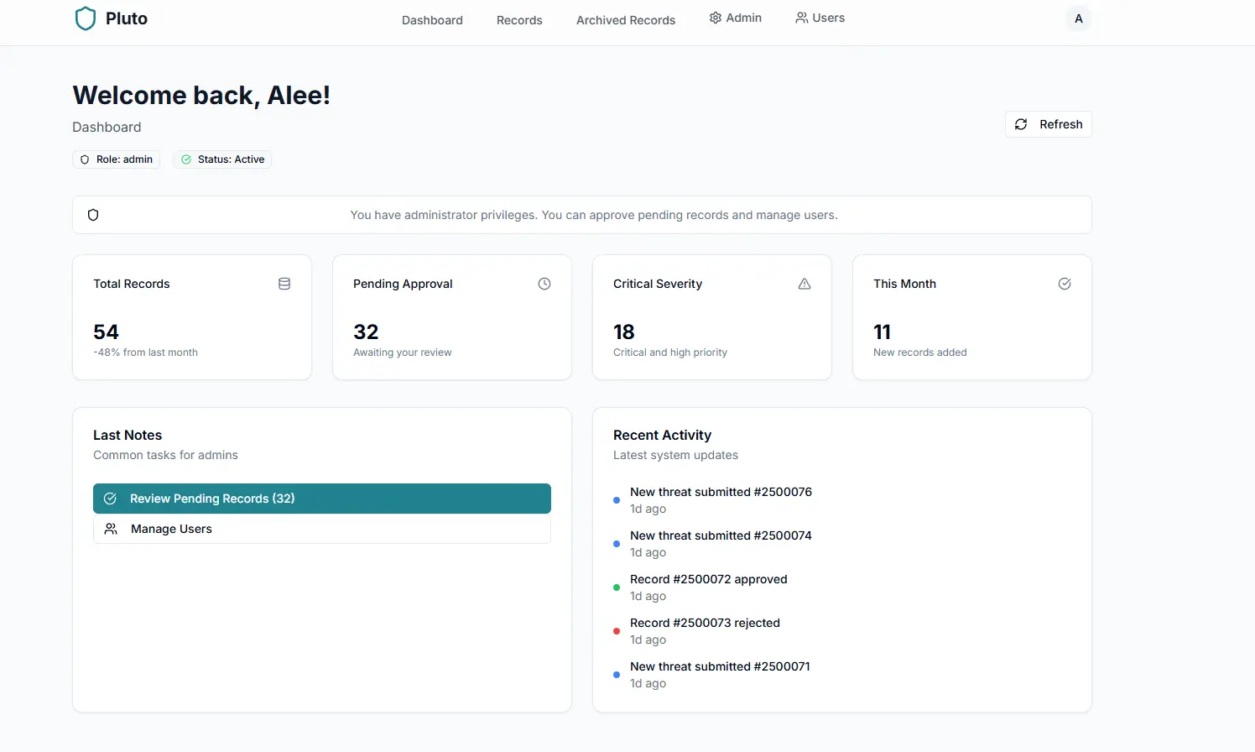Click the checkmark circle on This Month card
The height and width of the screenshot is (752, 1255).
1065,284
